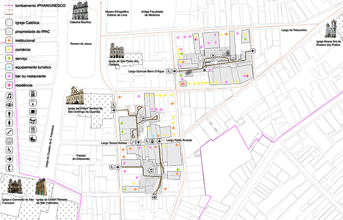This screenshot has width=343, height=220.
Task: Click the Antiga Faculdade de Medicina label
Action: tap(152, 14)
